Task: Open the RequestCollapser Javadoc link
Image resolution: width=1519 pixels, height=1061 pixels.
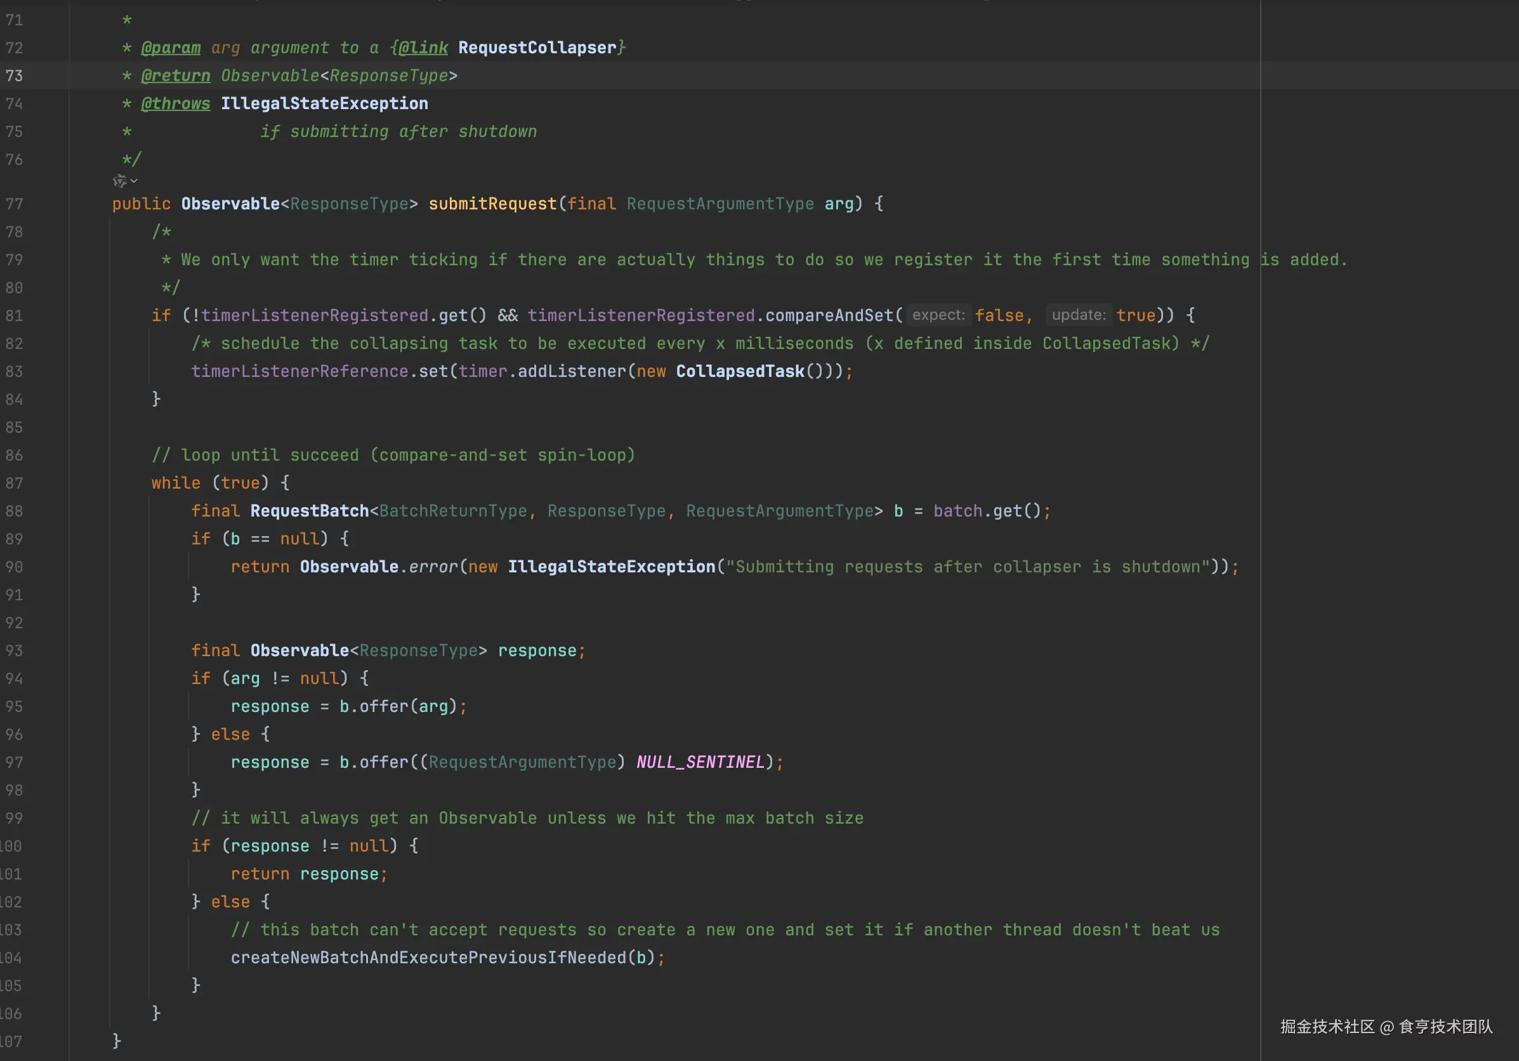Action: (537, 48)
